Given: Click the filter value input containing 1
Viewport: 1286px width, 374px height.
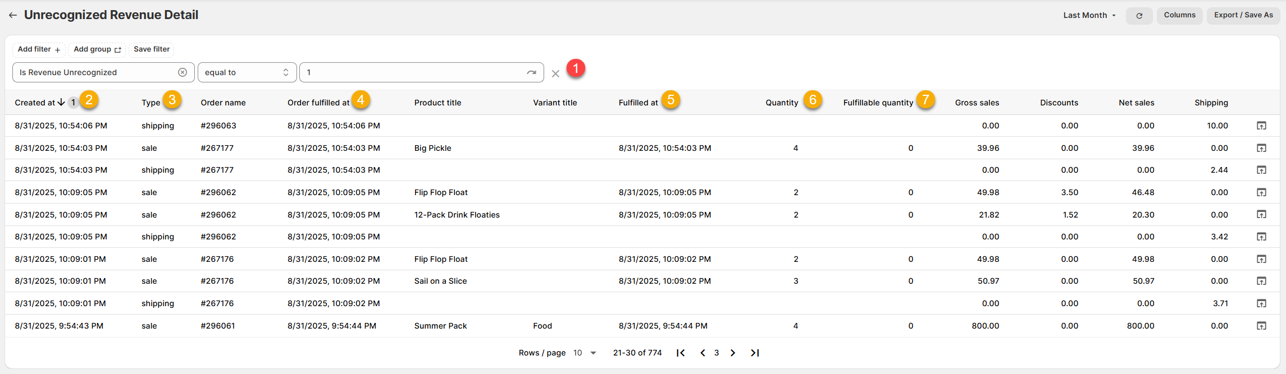Looking at the screenshot, I should 413,72.
